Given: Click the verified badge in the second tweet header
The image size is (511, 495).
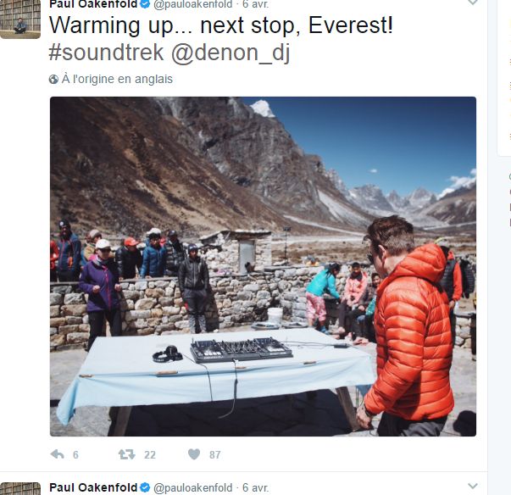Looking at the screenshot, I should point(145,488).
